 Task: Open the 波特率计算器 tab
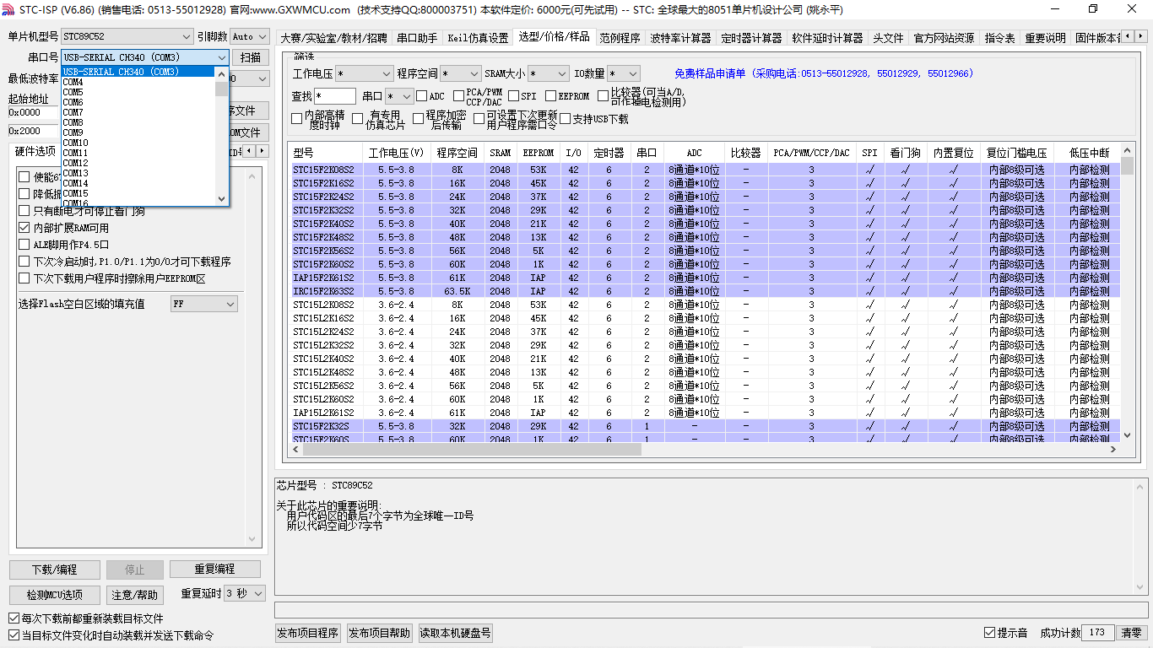[x=681, y=38]
